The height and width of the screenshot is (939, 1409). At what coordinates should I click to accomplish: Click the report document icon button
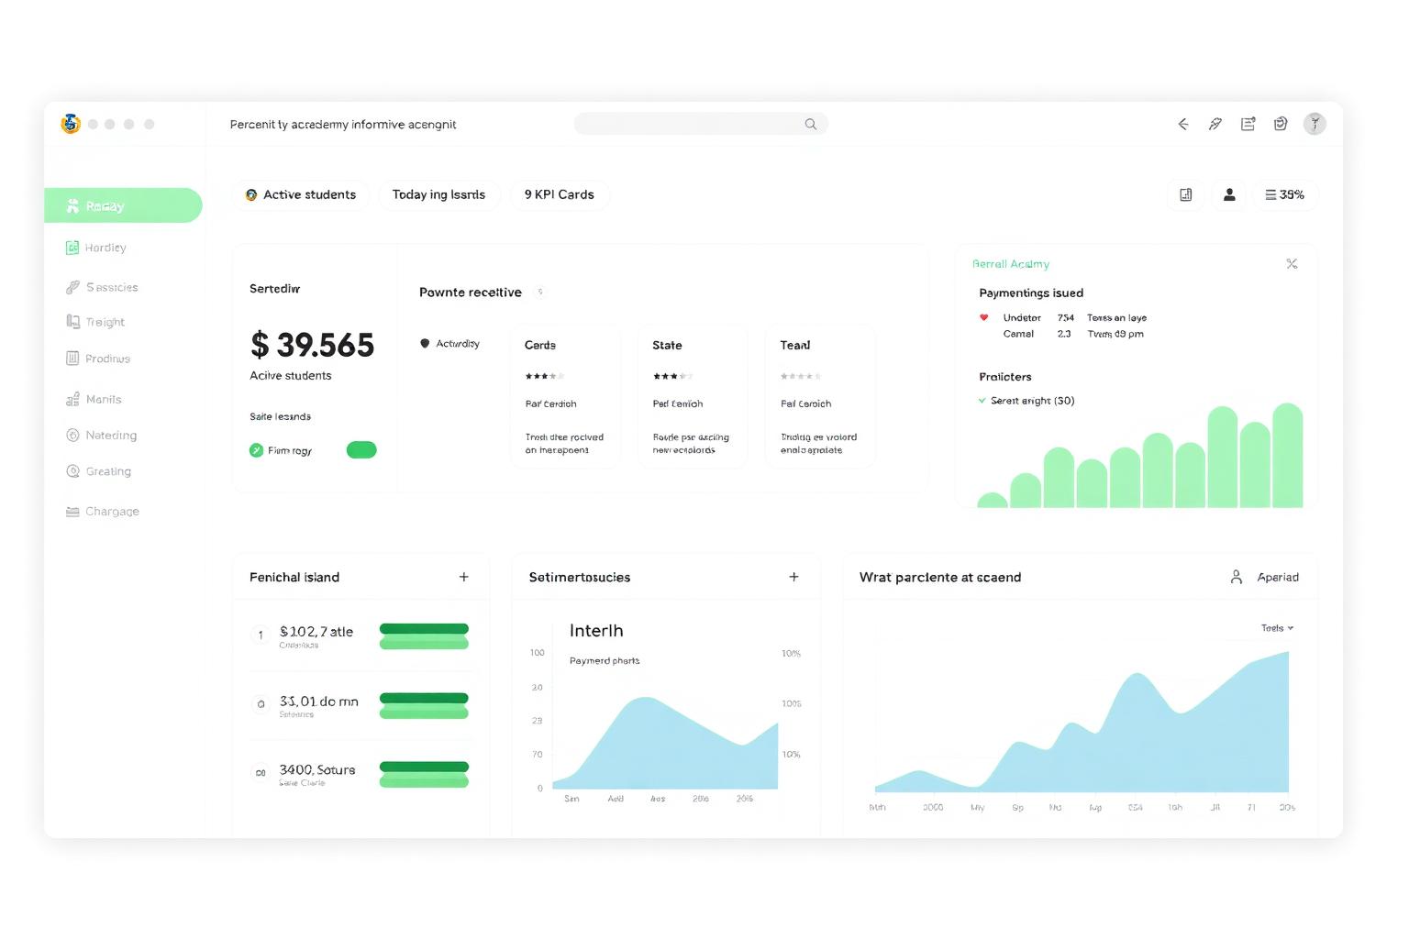pos(1186,194)
